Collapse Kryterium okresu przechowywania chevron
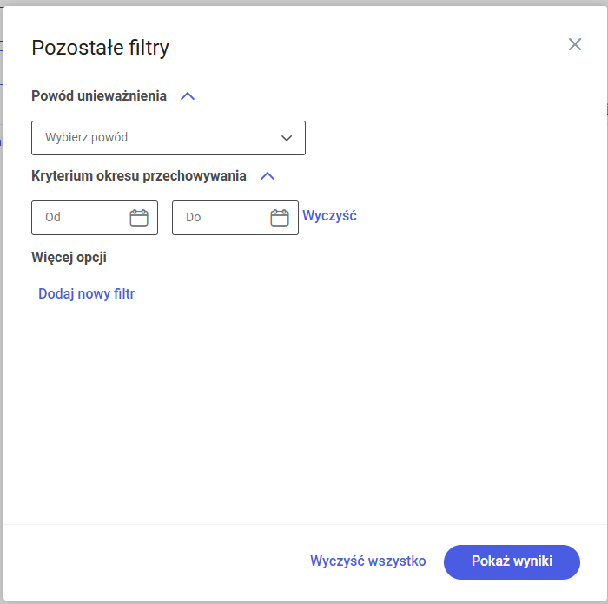 tap(268, 176)
